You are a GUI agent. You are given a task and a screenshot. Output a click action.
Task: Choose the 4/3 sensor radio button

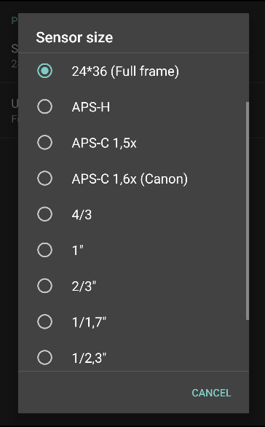(44, 214)
